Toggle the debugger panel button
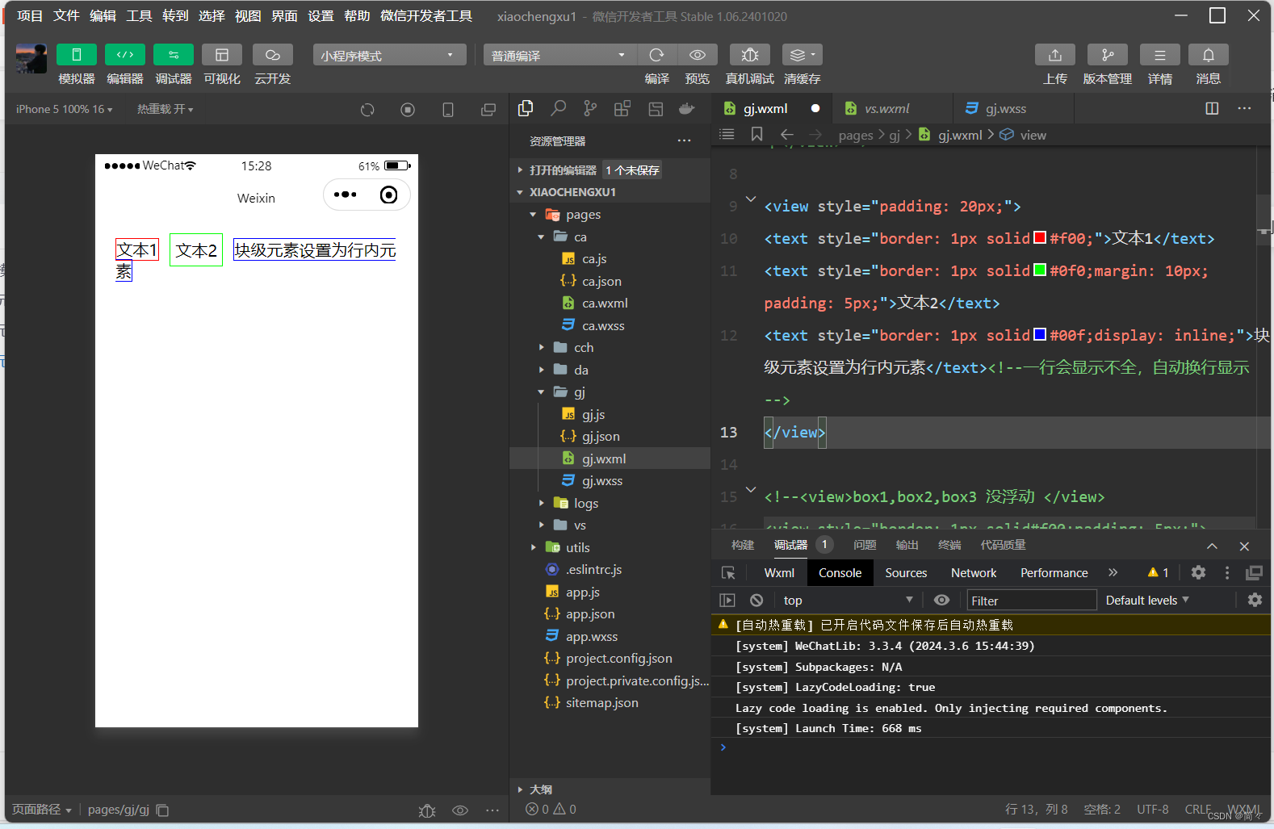The image size is (1274, 829). [174, 54]
